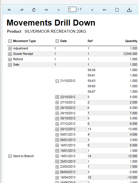Expand the Adjustment row

(10, 49)
